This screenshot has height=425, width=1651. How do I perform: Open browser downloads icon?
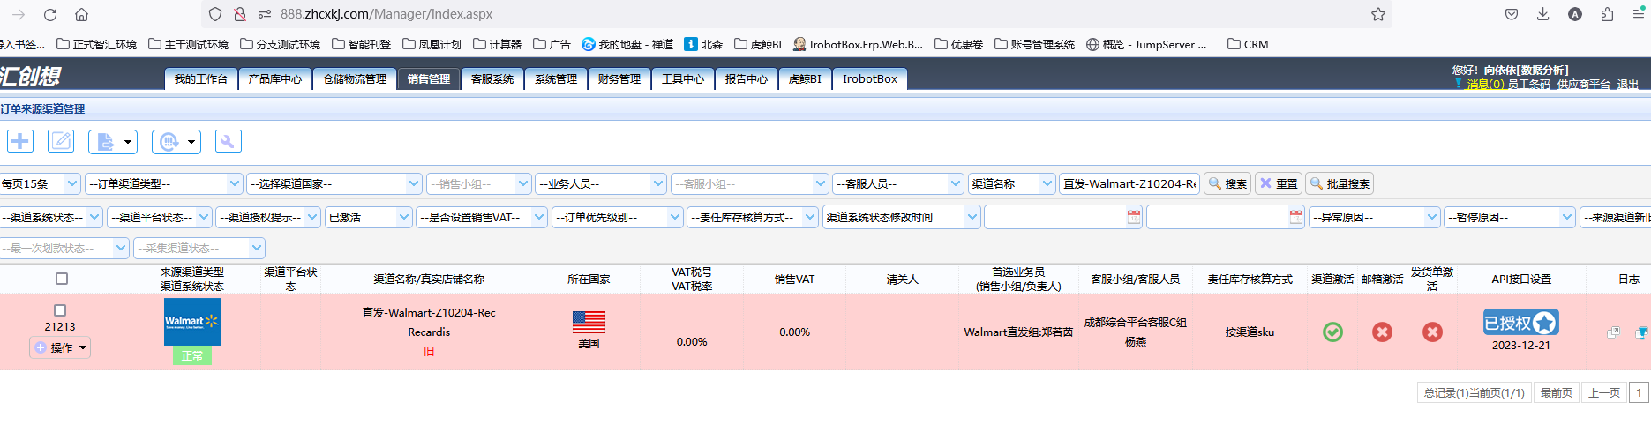(1543, 14)
